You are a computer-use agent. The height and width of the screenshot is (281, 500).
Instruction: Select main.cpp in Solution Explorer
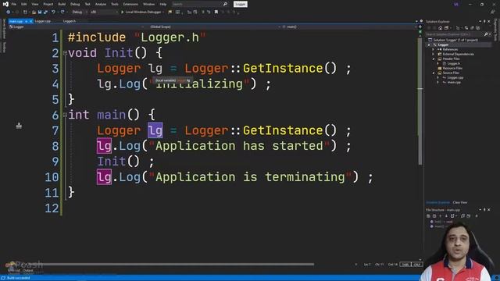coord(454,82)
